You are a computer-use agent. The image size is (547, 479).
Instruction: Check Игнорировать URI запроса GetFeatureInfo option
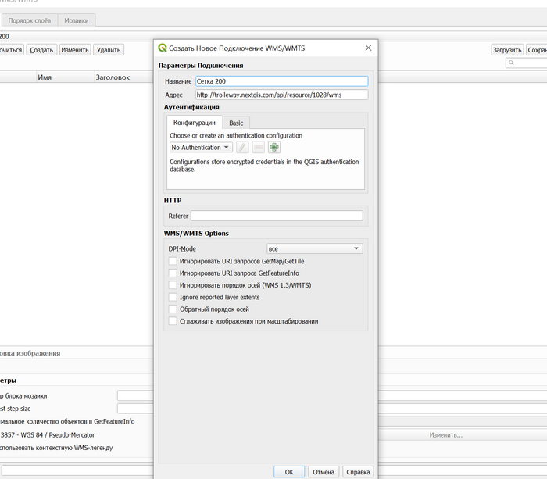pos(173,273)
